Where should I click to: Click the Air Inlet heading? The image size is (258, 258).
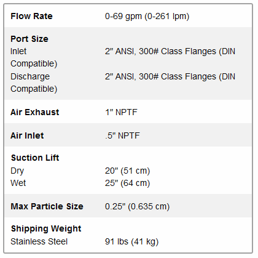(x=27, y=135)
